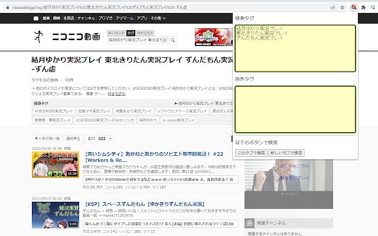Click the 弦巻マキ実況プレイ related tag
Image resolution: width=378 pixels, height=236 pixels.
coord(94,111)
